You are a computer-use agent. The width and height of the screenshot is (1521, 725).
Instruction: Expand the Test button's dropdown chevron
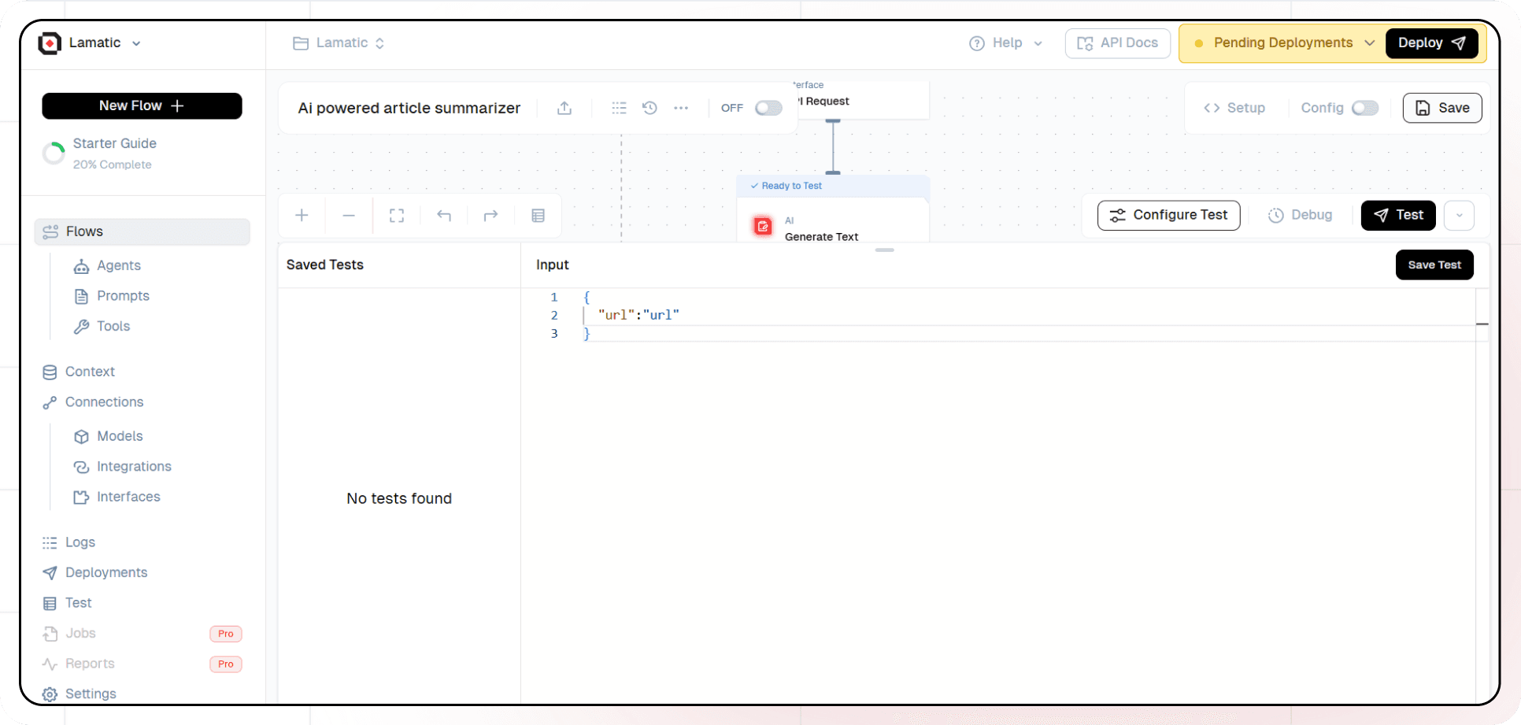1460,215
